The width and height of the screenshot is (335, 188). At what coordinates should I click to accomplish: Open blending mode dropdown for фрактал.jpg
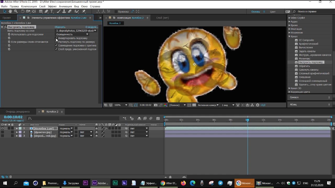click(x=66, y=132)
